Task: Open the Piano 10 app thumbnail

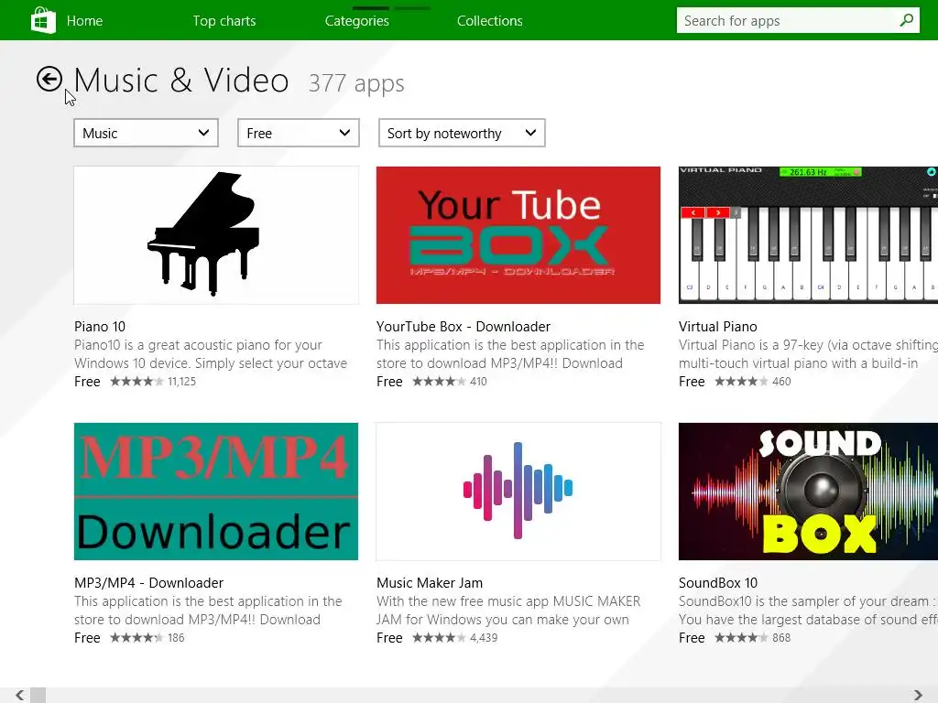Action: click(216, 235)
